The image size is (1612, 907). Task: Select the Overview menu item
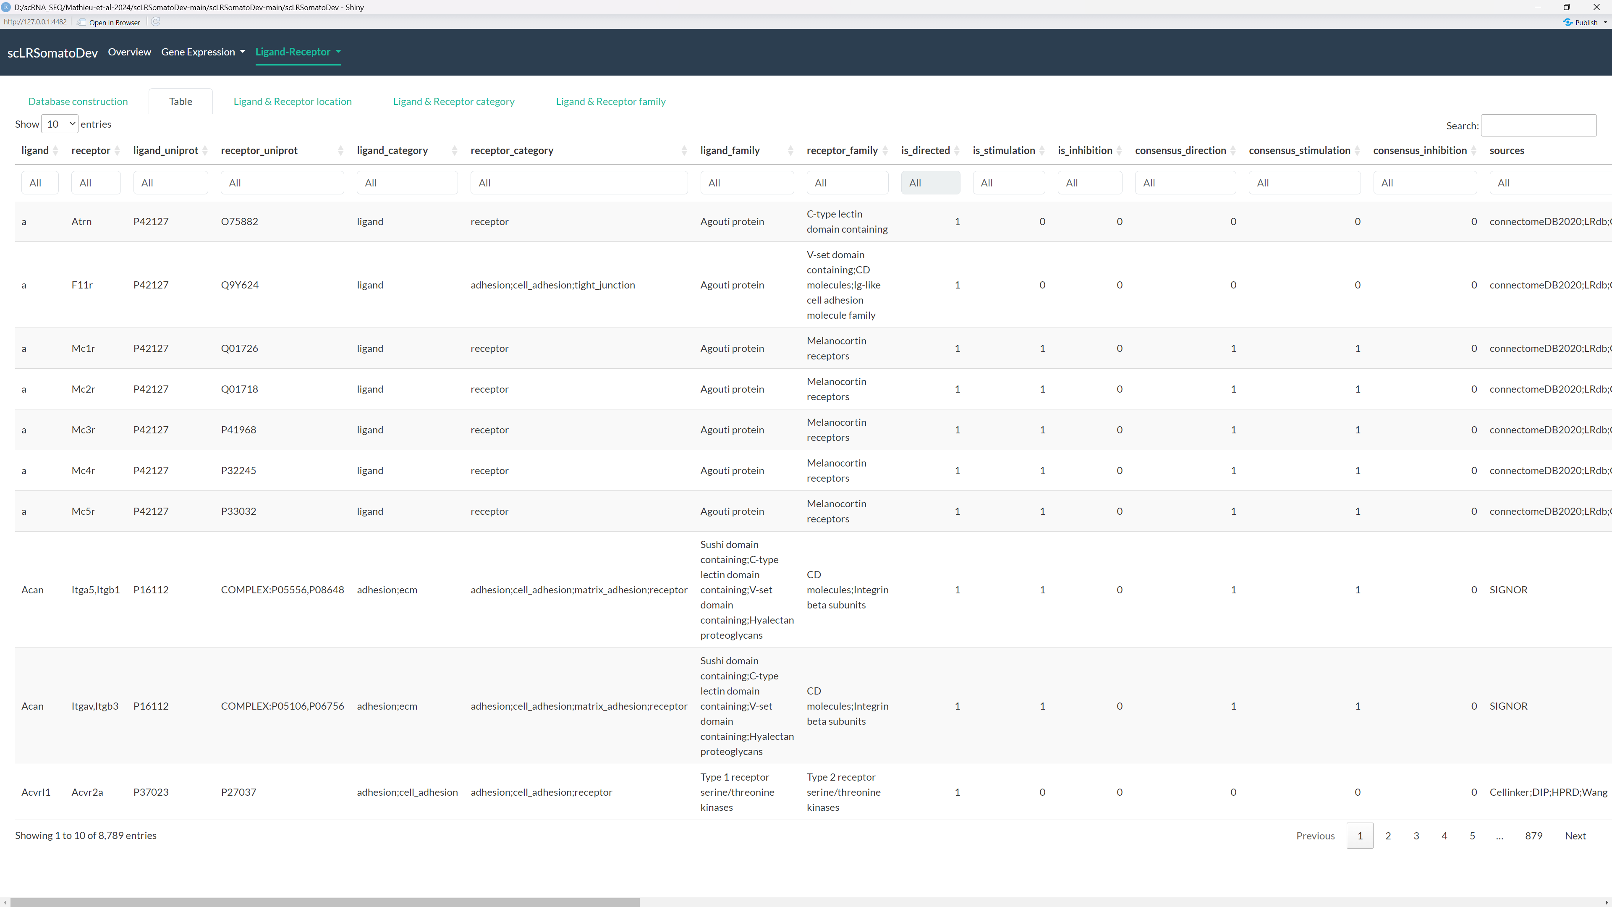129,52
